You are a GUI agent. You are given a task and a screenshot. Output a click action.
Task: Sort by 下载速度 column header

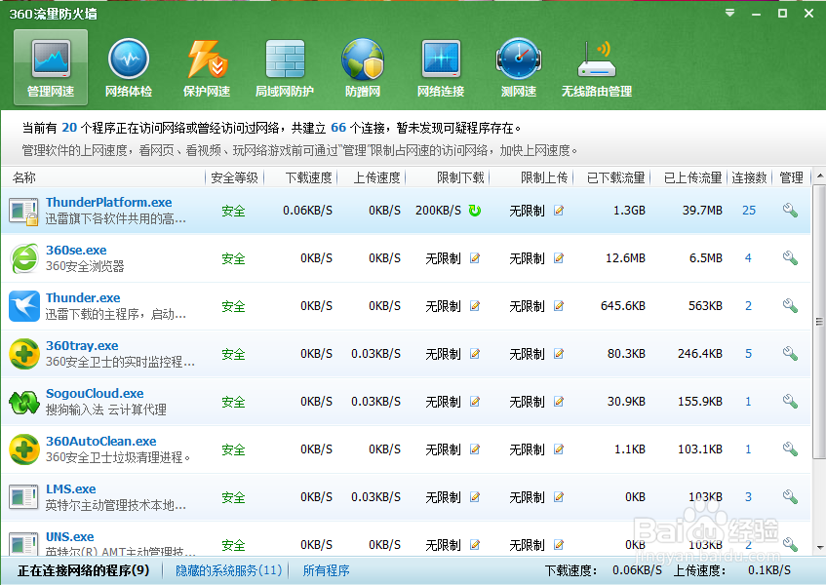309,178
